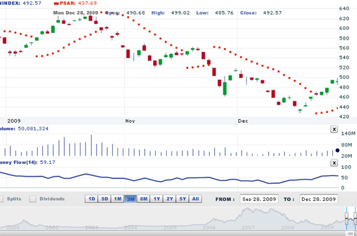The width and height of the screenshot is (357, 236).
Task: Close the Money Flow(14) indicator panel
Action: pyautogui.click(x=334, y=163)
